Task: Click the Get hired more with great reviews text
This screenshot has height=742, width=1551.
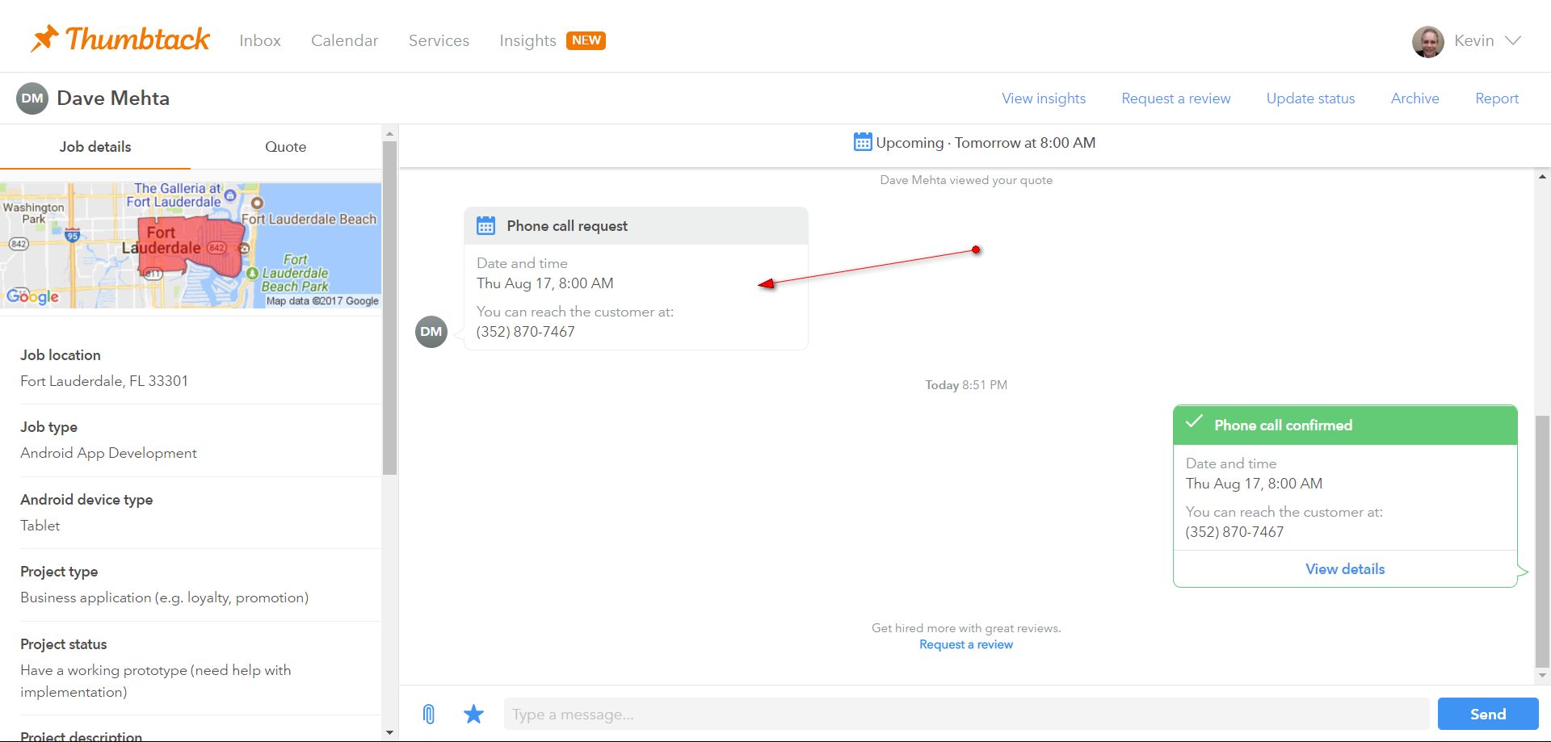Action: pos(966,628)
